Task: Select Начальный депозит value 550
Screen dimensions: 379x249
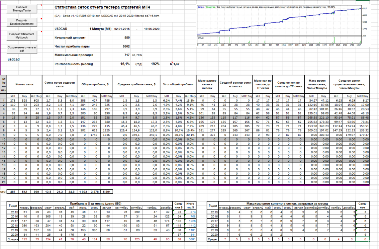Action: [127, 38]
